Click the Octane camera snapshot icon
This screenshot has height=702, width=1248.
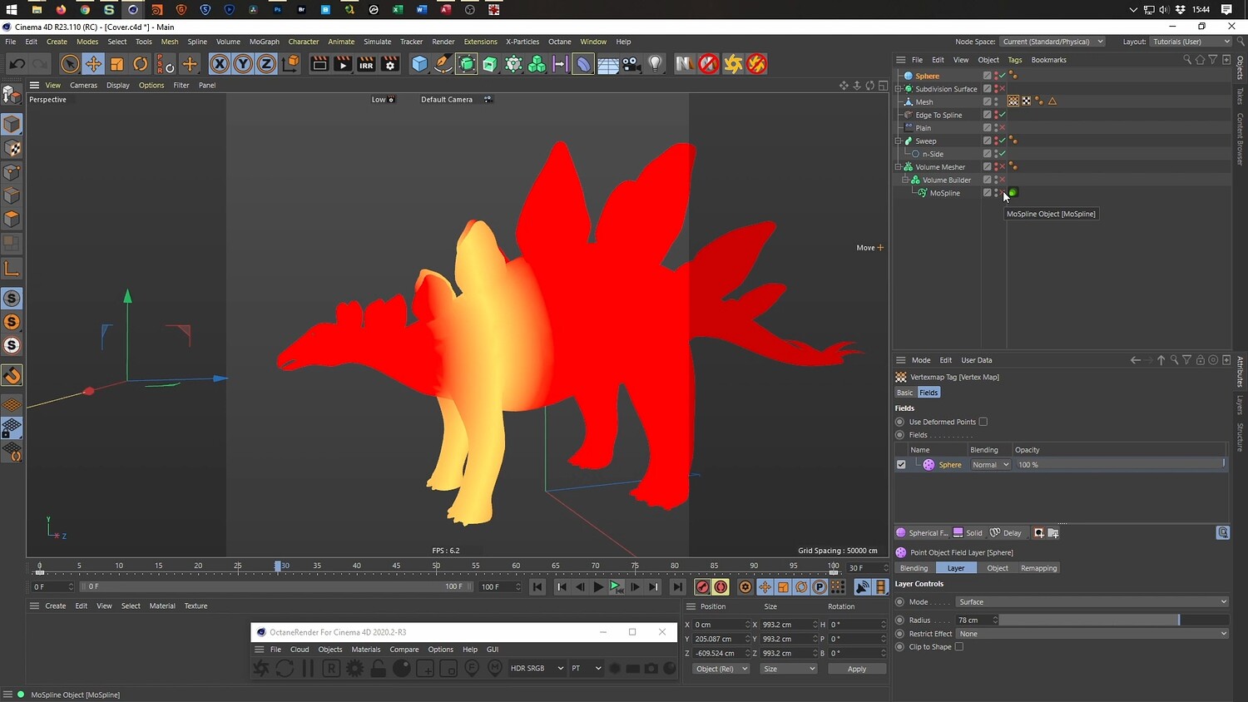(x=651, y=669)
